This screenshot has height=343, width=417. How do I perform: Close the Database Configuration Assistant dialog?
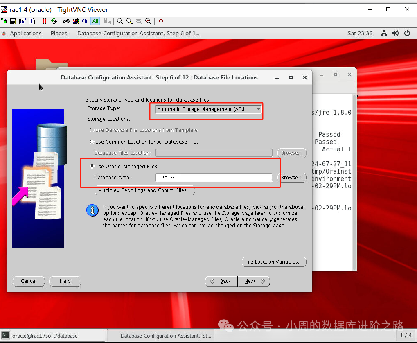click(x=305, y=77)
